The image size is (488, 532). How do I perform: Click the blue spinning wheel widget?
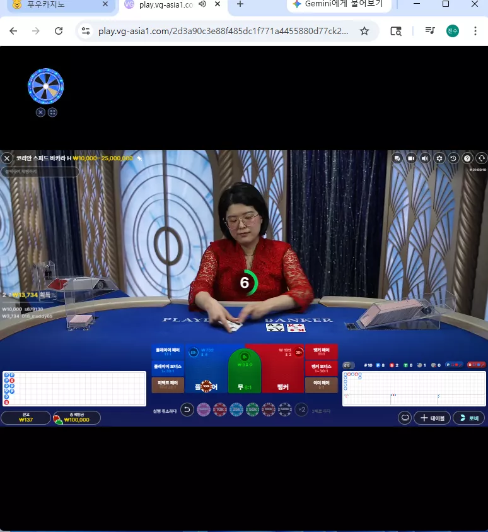46,86
